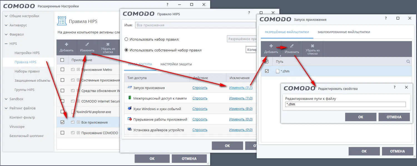This screenshot has height=166, width=417.
Task: Click the file icon next to *.chm
Action: [x=277, y=71]
